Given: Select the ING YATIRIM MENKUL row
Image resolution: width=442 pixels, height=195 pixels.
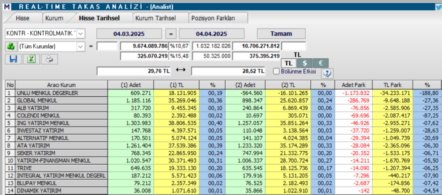Looking at the screenshot, I should (223, 123).
